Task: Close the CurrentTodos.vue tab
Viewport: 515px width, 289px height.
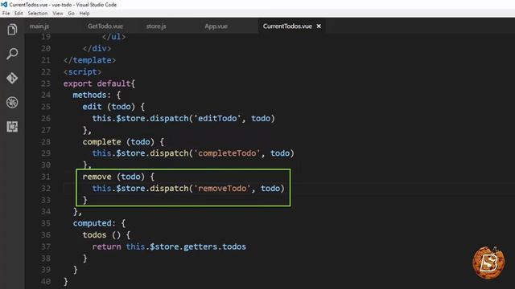Action: pos(319,26)
